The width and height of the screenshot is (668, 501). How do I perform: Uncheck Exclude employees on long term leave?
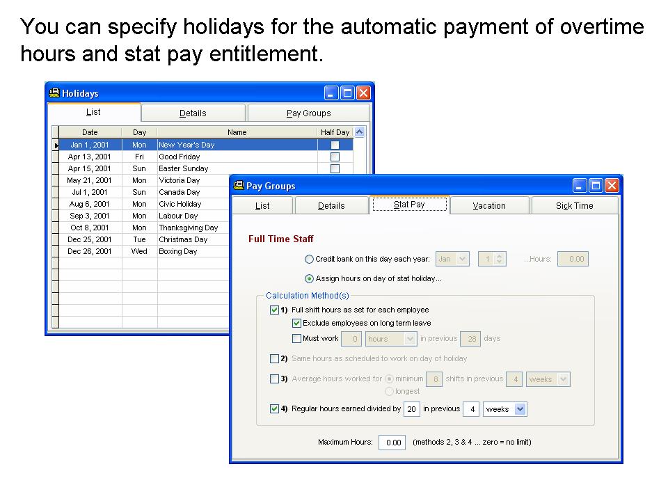point(297,323)
